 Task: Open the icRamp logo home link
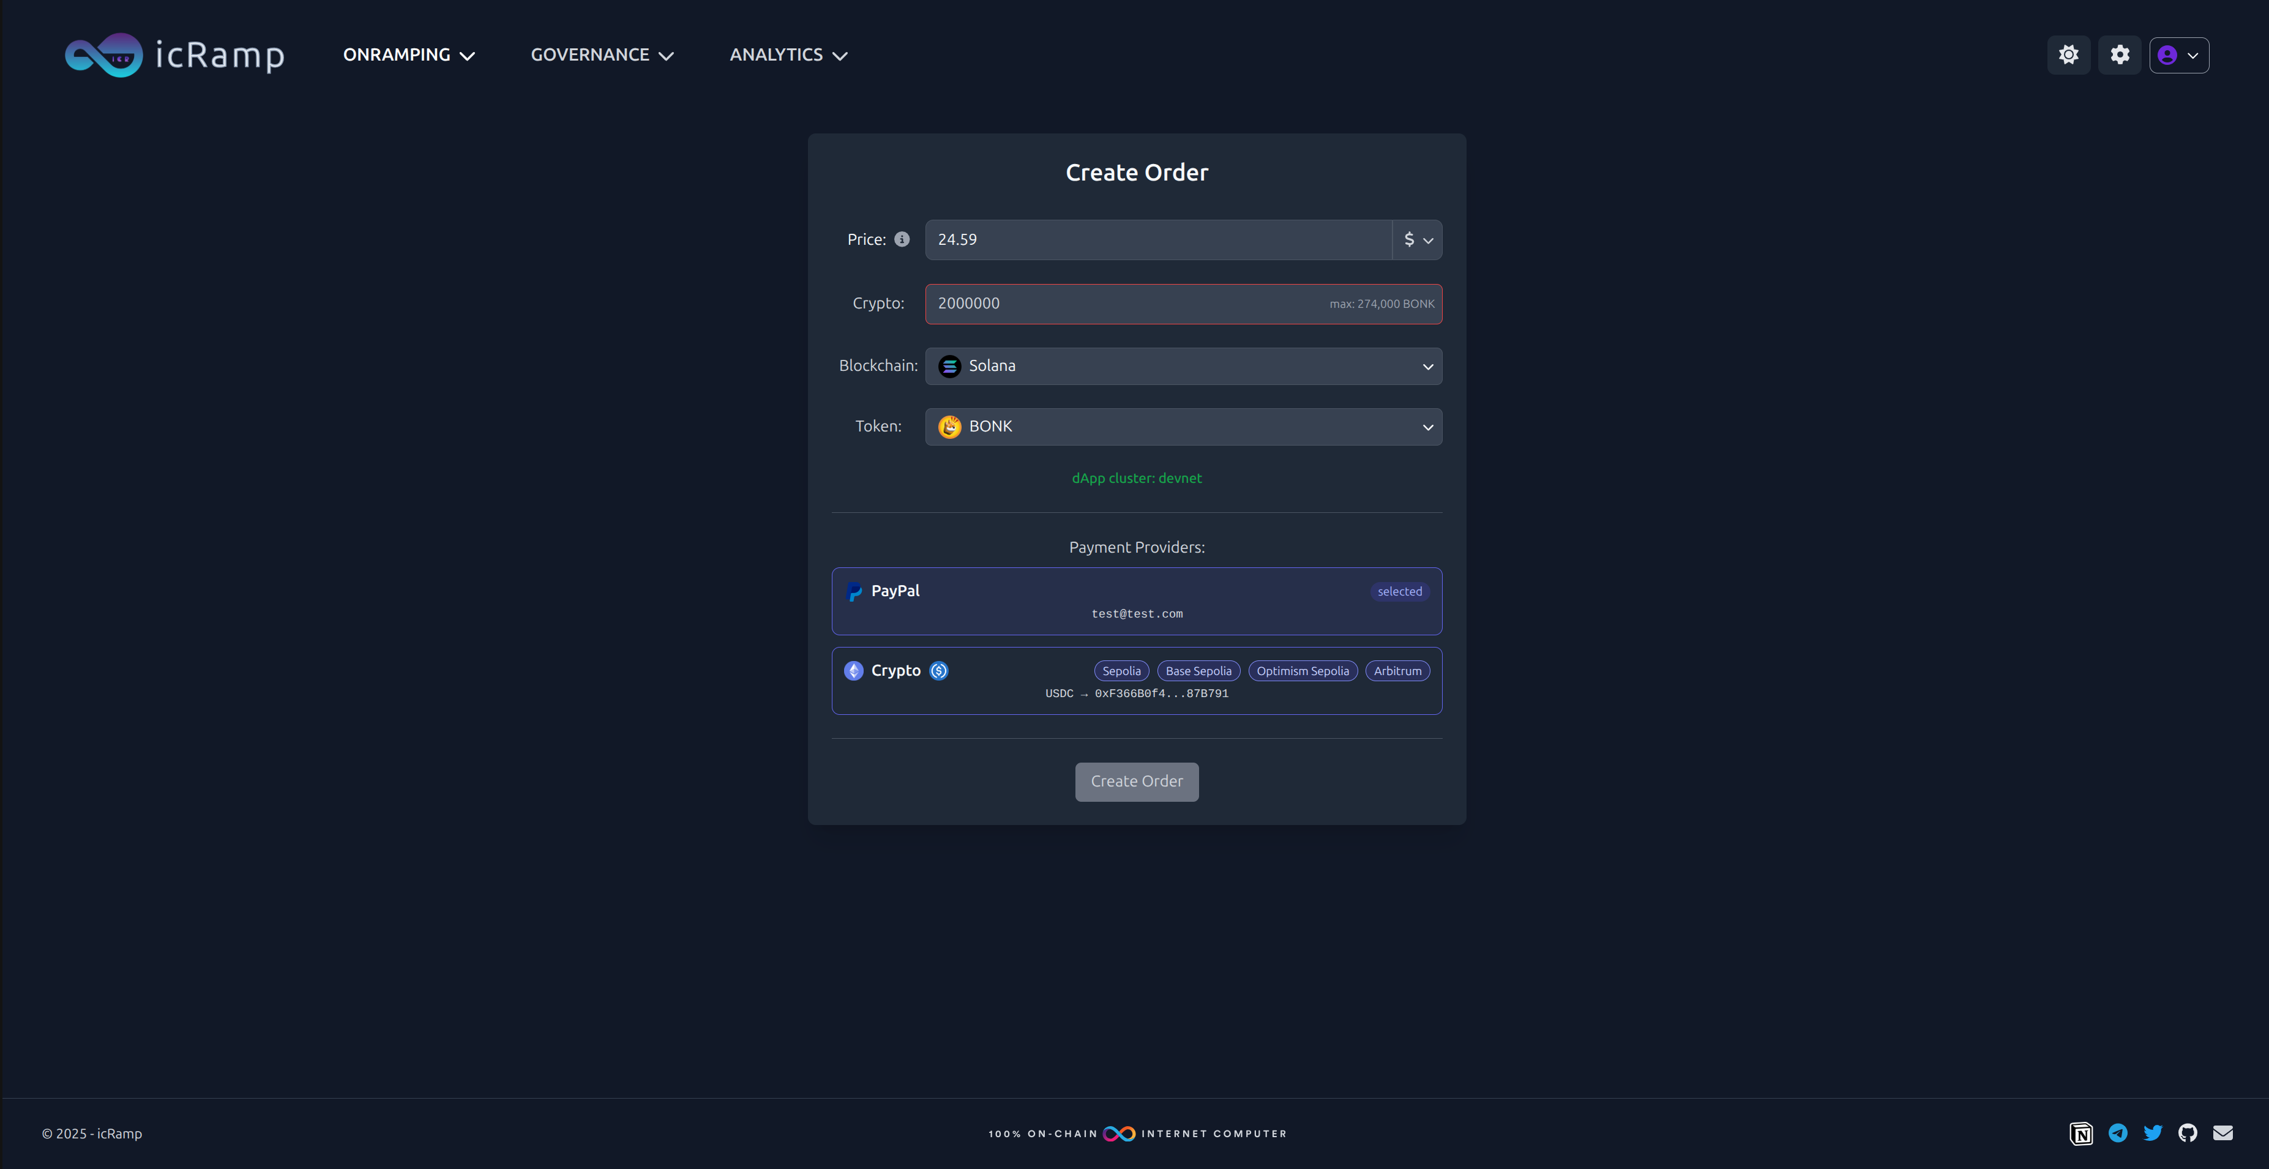173,54
